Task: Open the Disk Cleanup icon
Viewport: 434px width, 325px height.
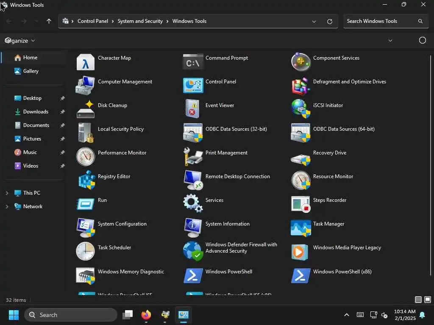Action: pos(85,110)
